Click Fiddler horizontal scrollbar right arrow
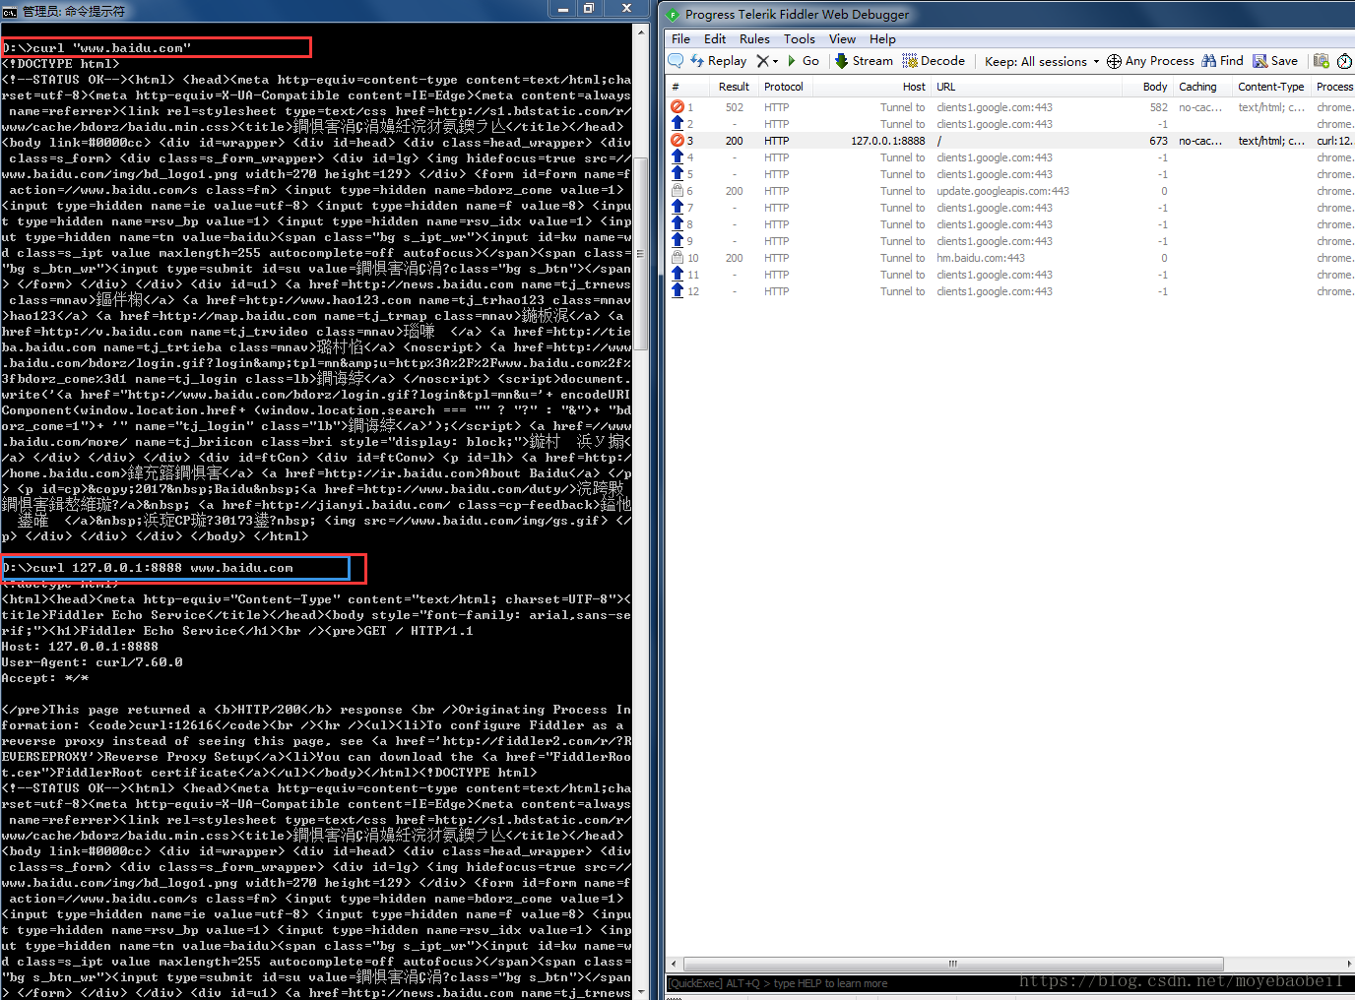The height and width of the screenshot is (1000, 1355). [1348, 964]
